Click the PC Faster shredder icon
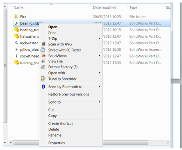The image size is (182, 150). click(x=43, y=50)
